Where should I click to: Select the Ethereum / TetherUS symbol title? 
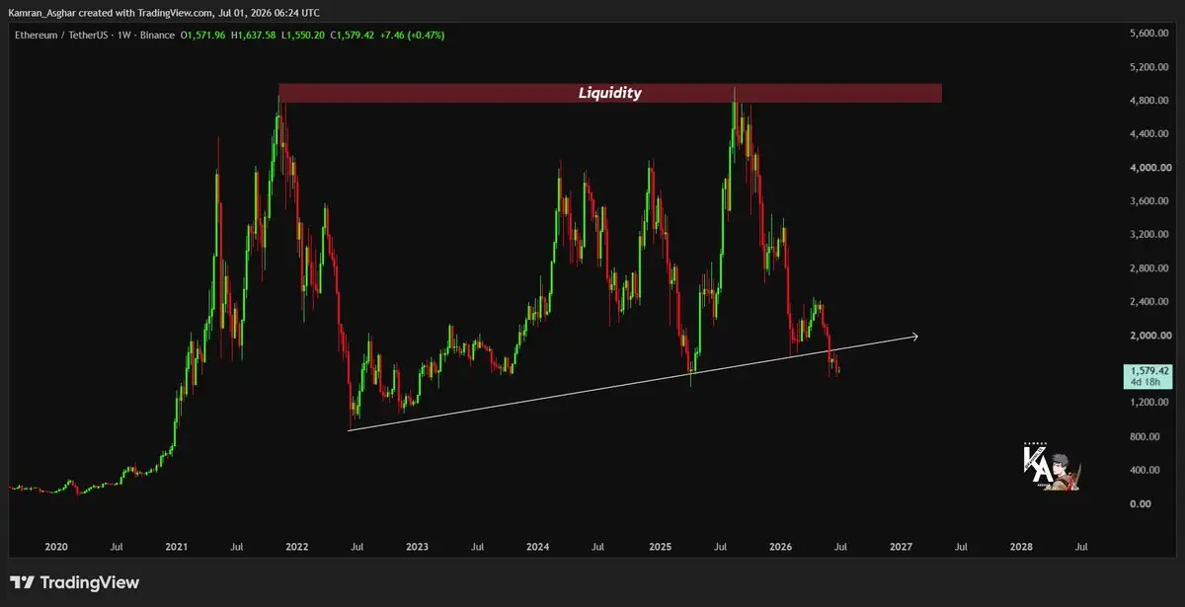60,35
